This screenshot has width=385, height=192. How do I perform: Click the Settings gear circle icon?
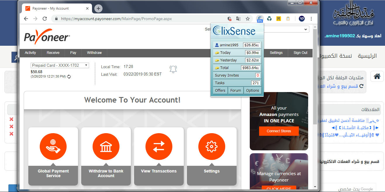(x=212, y=147)
